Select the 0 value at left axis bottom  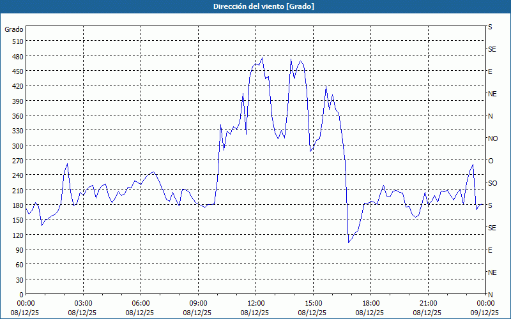point(21,294)
